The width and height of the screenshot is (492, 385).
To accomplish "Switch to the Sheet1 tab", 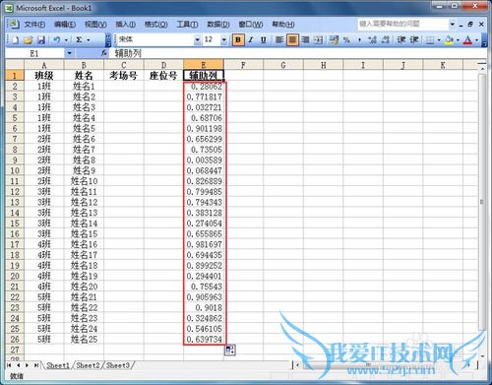I will [58, 365].
